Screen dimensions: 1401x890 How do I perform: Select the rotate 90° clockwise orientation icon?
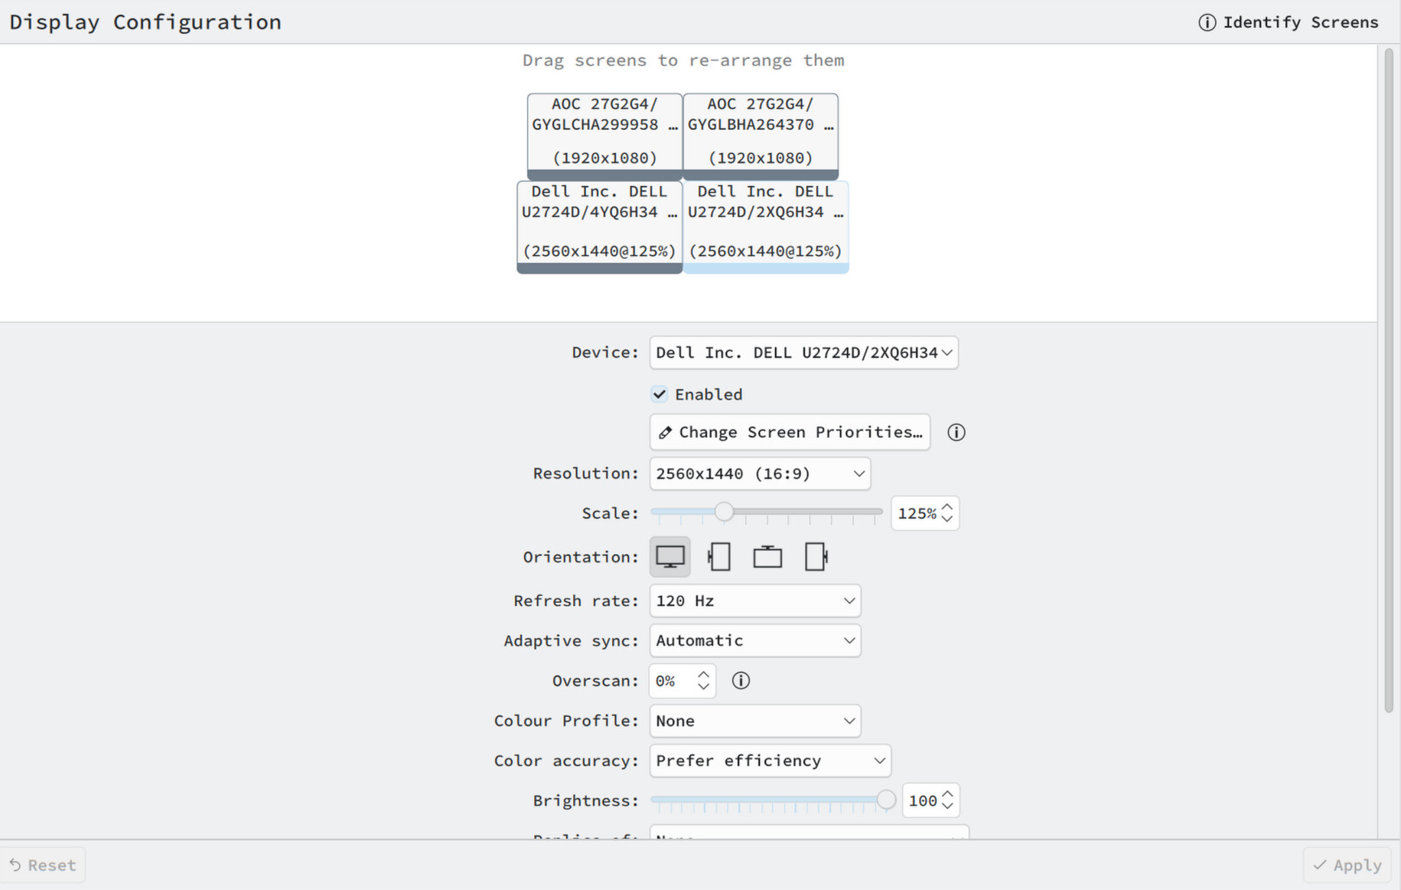(x=816, y=557)
